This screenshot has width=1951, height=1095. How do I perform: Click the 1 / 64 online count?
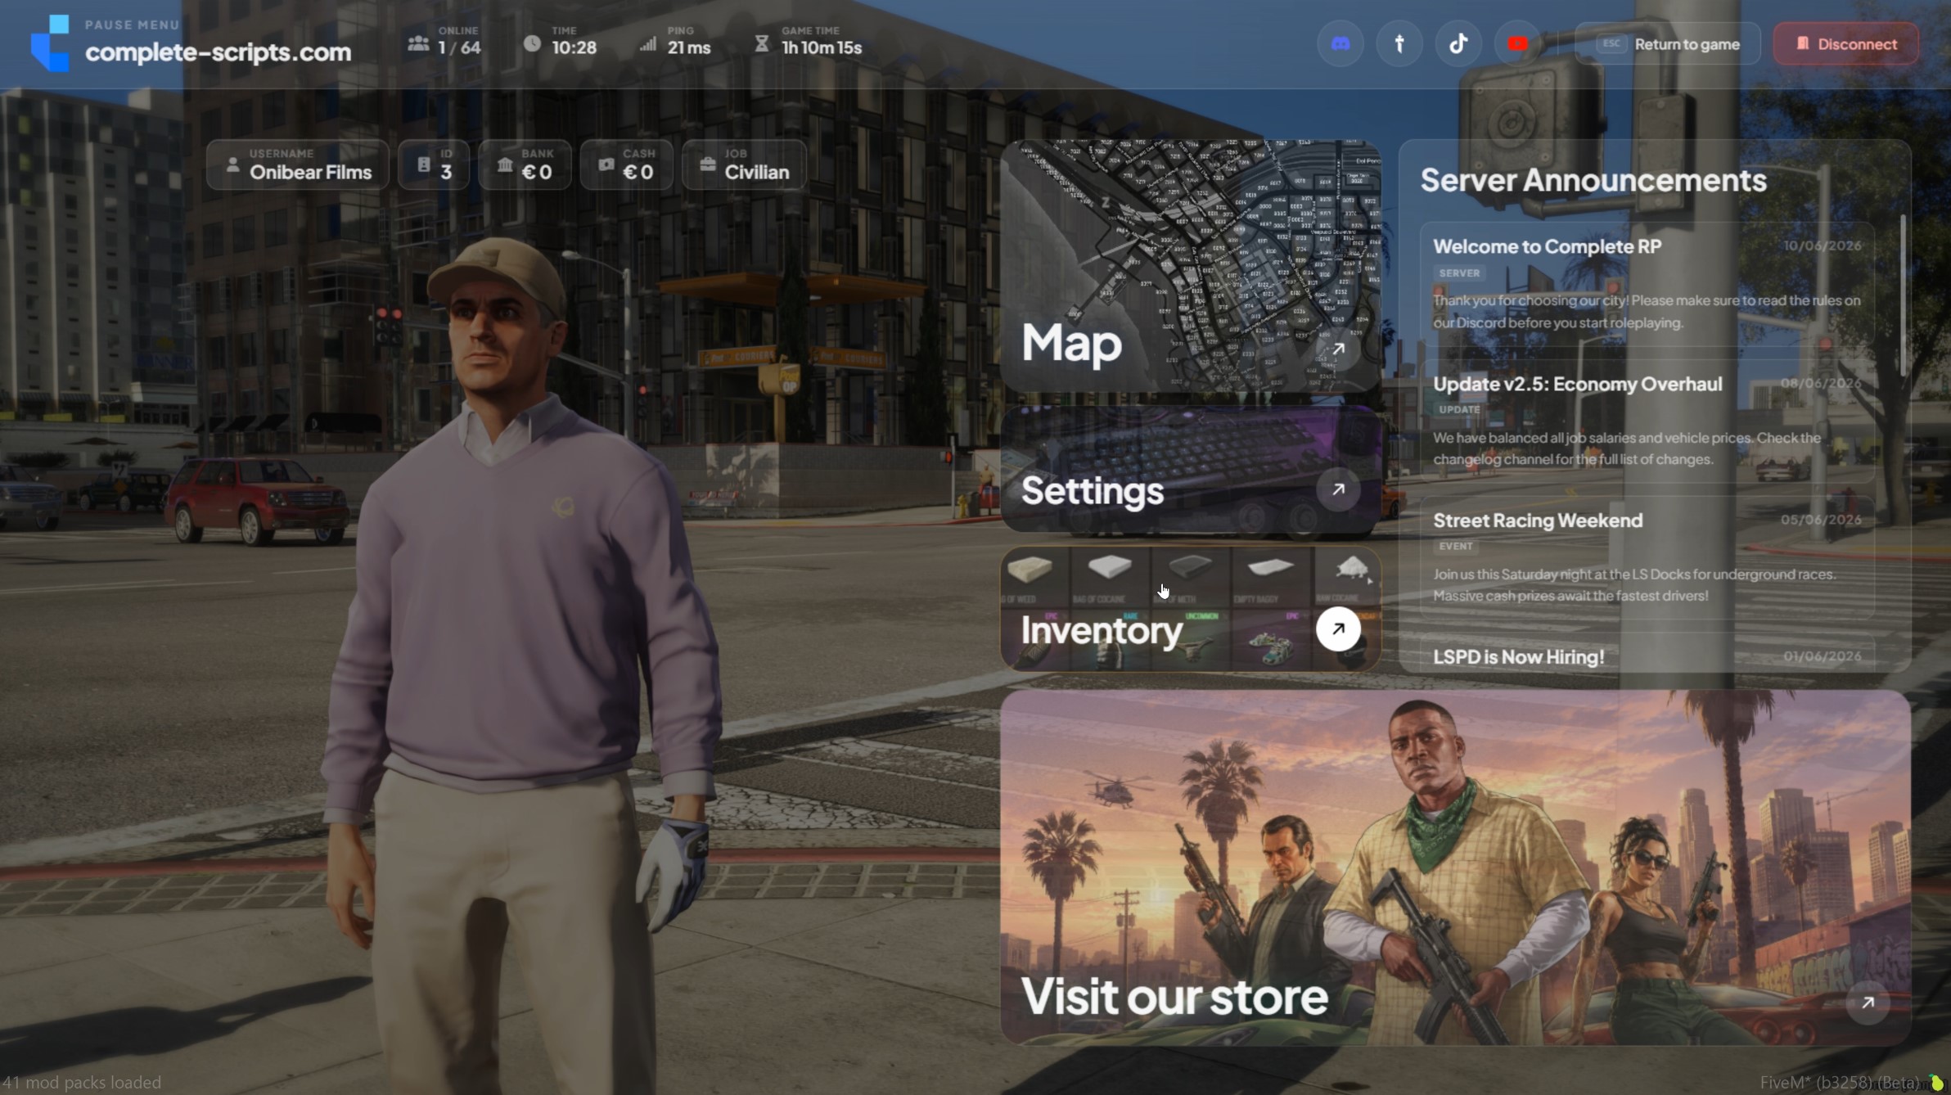pyautogui.click(x=459, y=48)
